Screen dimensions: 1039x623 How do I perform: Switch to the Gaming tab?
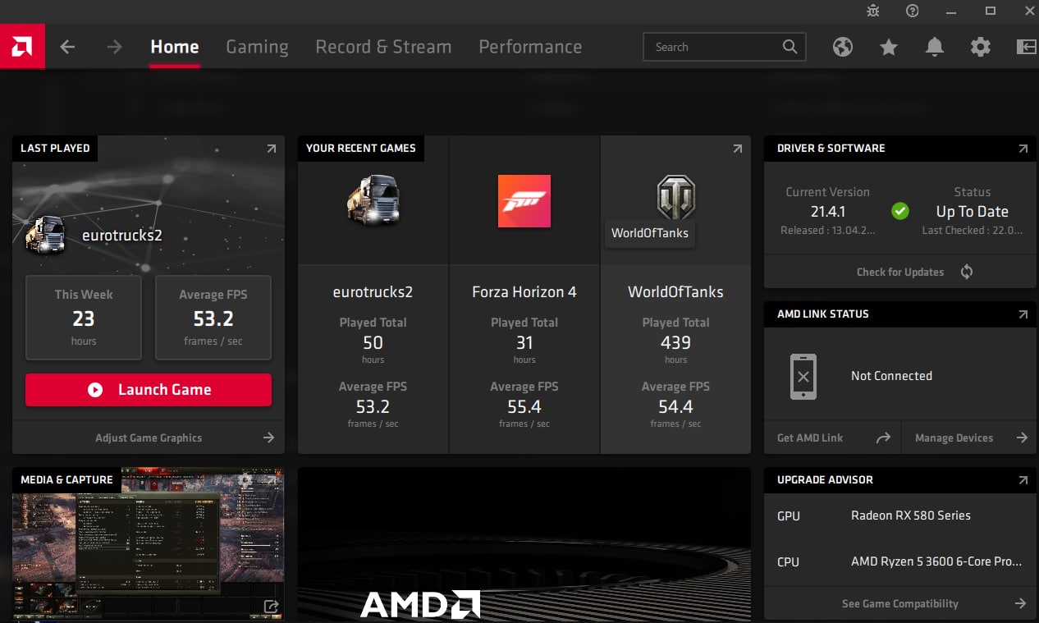pyautogui.click(x=257, y=47)
